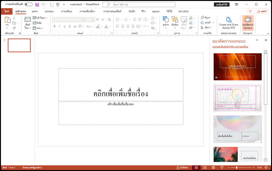Collapse the ribbon chevron
The height and width of the screenshot is (171, 272).
pyautogui.click(x=268, y=34)
